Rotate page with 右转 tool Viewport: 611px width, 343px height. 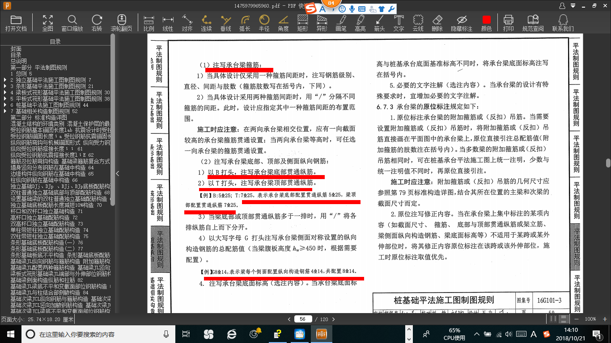(x=97, y=23)
